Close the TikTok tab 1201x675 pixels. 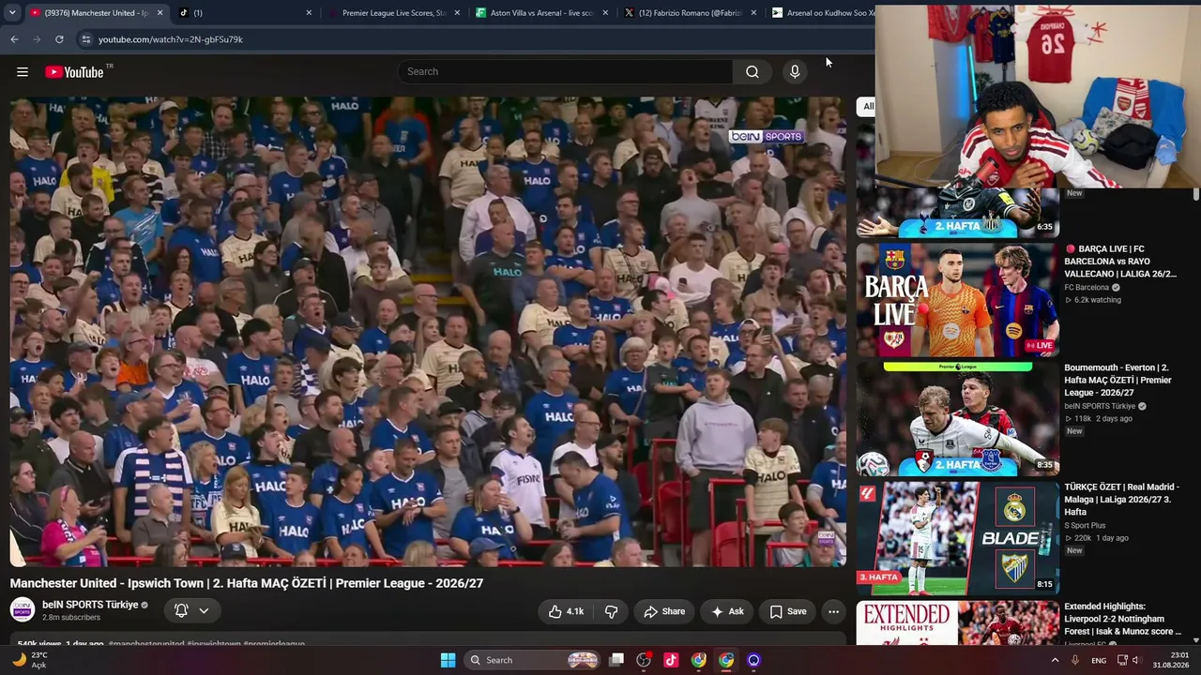click(x=309, y=13)
